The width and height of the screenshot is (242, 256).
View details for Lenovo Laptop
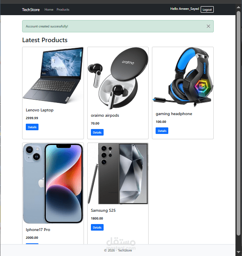(32, 127)
